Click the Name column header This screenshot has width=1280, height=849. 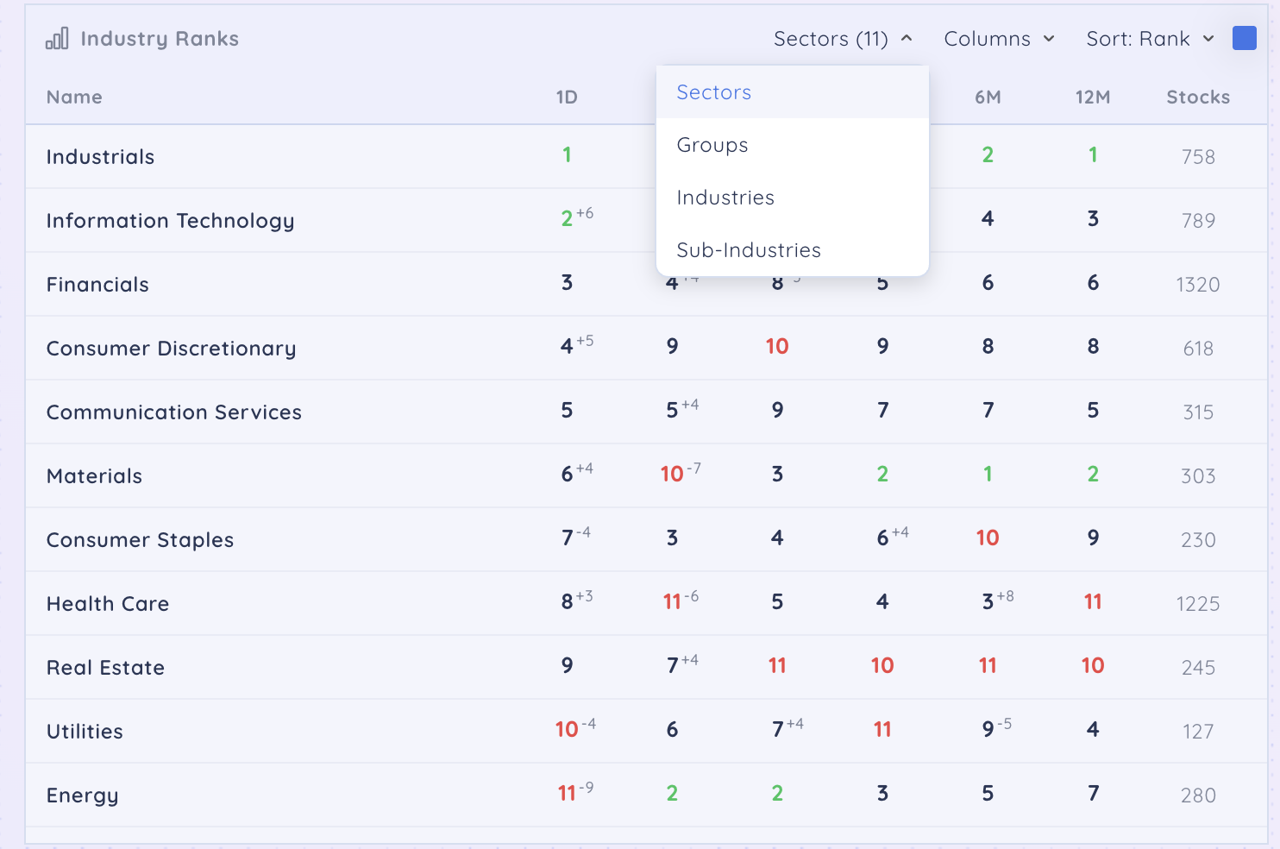pyautogui.click(x=74, y=97)
